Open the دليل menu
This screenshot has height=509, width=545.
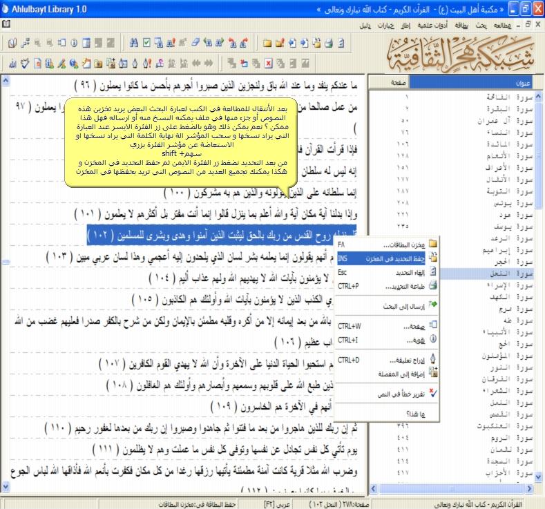(365, 26)
